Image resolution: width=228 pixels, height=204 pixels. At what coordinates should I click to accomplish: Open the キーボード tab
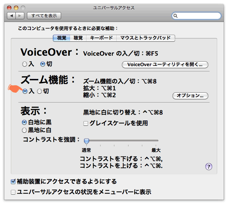click(x=101, y=38)
